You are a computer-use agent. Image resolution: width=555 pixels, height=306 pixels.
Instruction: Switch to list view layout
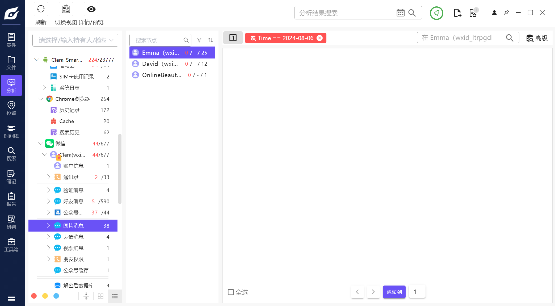(115, 296)
